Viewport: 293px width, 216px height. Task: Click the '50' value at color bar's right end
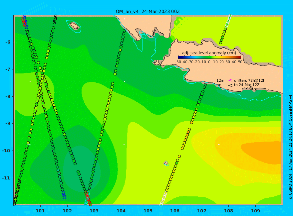tap(240, 62)
